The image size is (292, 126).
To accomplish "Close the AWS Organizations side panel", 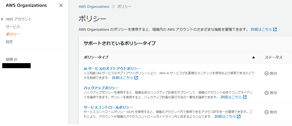I will (x=61, y=5).
